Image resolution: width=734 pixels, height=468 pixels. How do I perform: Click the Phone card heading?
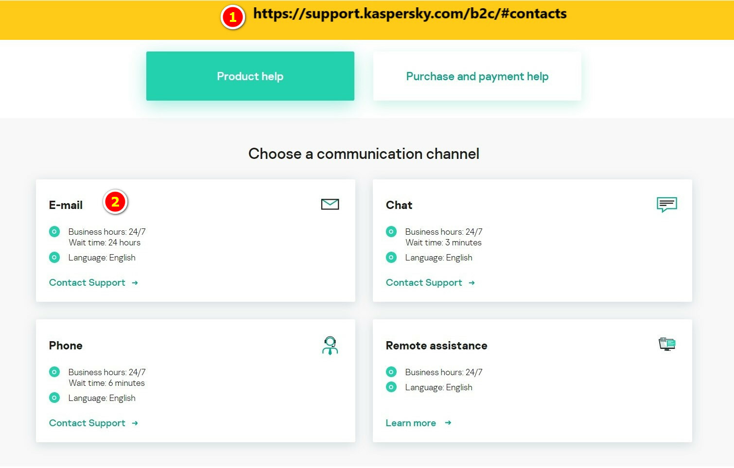point(66,346)
